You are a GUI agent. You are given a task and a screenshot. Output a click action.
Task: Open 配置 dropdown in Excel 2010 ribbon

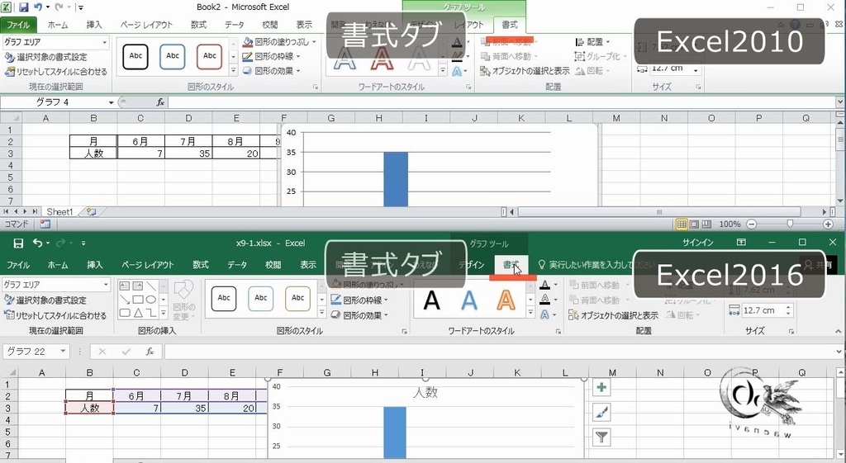pos(593,41)
